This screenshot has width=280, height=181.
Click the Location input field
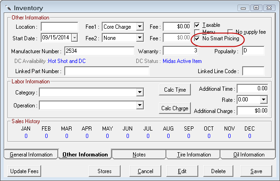point(60,27)
